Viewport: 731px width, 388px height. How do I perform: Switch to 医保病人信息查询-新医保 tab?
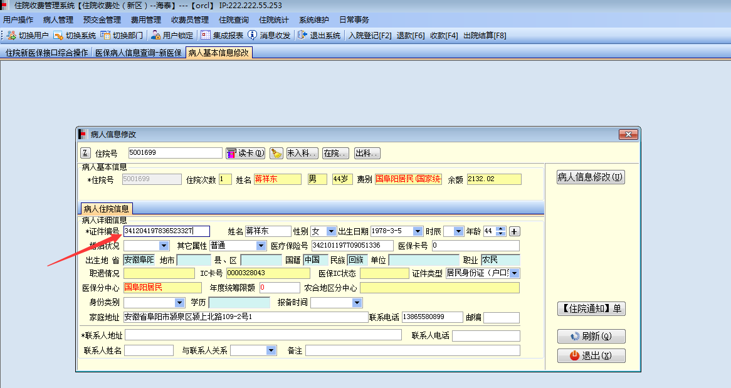tap(139, 53)
